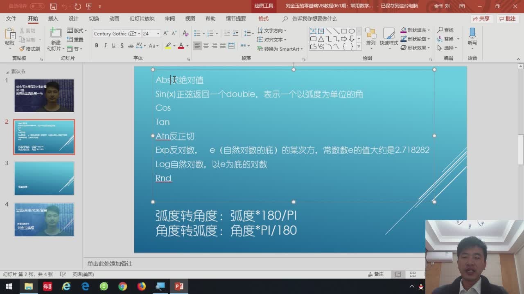Switch to Slide Sorter view in status bar

[x=413, y=274]
